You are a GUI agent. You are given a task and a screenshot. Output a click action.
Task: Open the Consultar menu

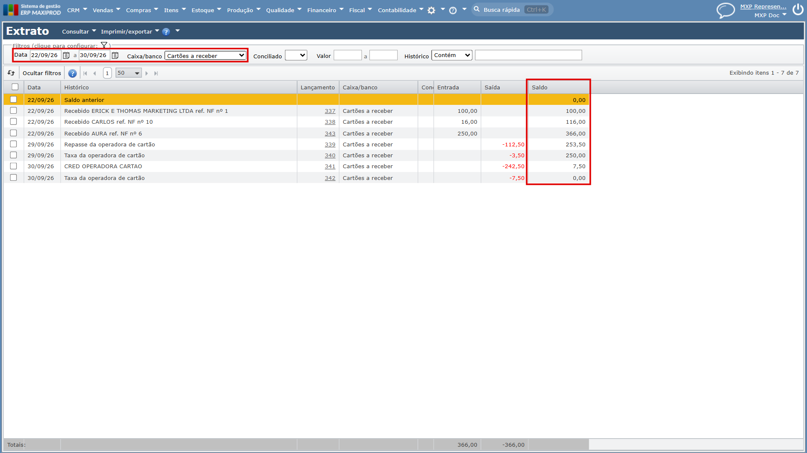(x=79, y=31)
